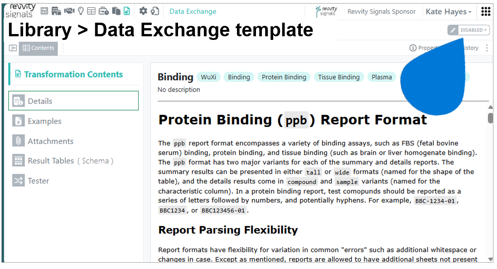Toggle the Contents view button
This screenshot has width=497, height=269.
(39, 48)
